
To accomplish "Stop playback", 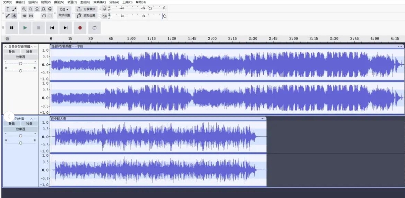I will (38, 28).
